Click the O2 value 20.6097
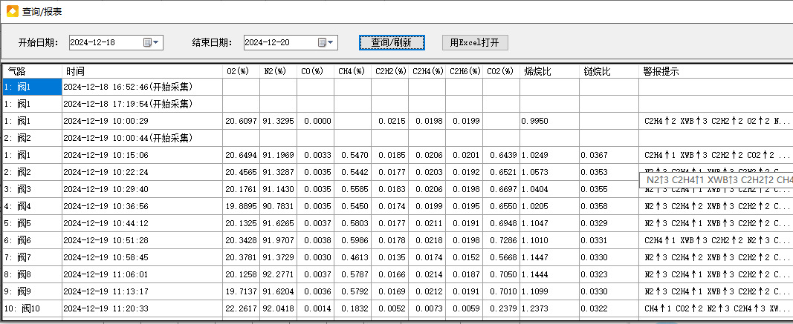Screen dimensions: 793x324 (242, 121)
